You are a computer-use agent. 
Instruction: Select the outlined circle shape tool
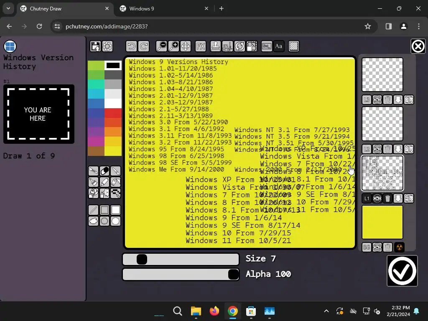(x=104, y=221)
